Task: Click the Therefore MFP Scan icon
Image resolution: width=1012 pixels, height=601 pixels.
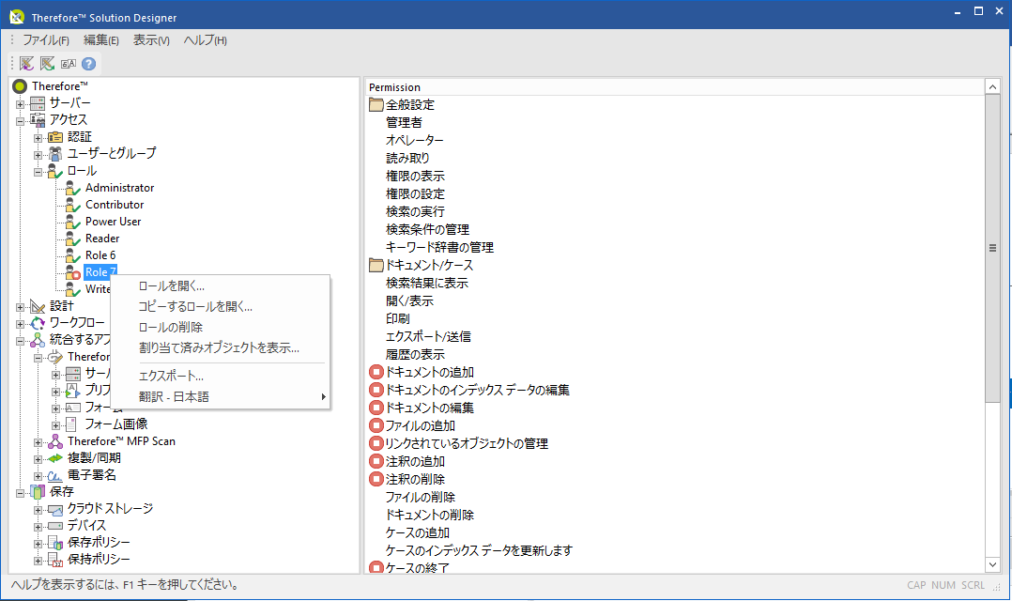Action: 55,441
